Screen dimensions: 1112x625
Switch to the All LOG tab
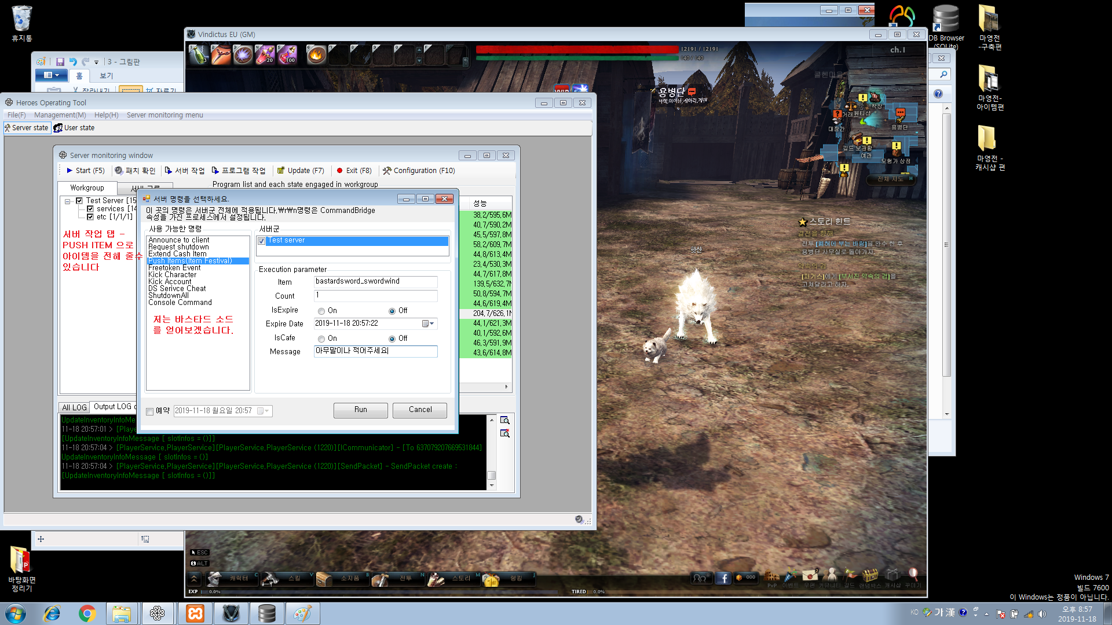click(74, 407)
